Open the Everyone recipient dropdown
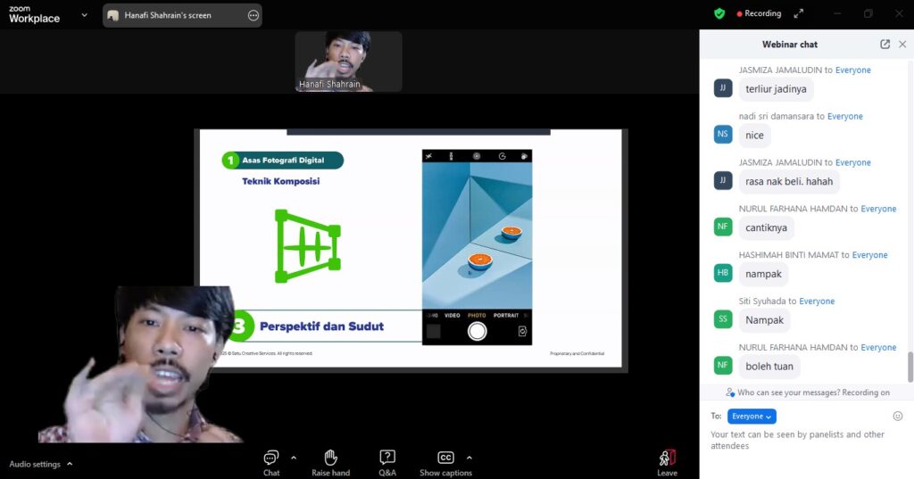914x479 pixels. pos(752,416)
